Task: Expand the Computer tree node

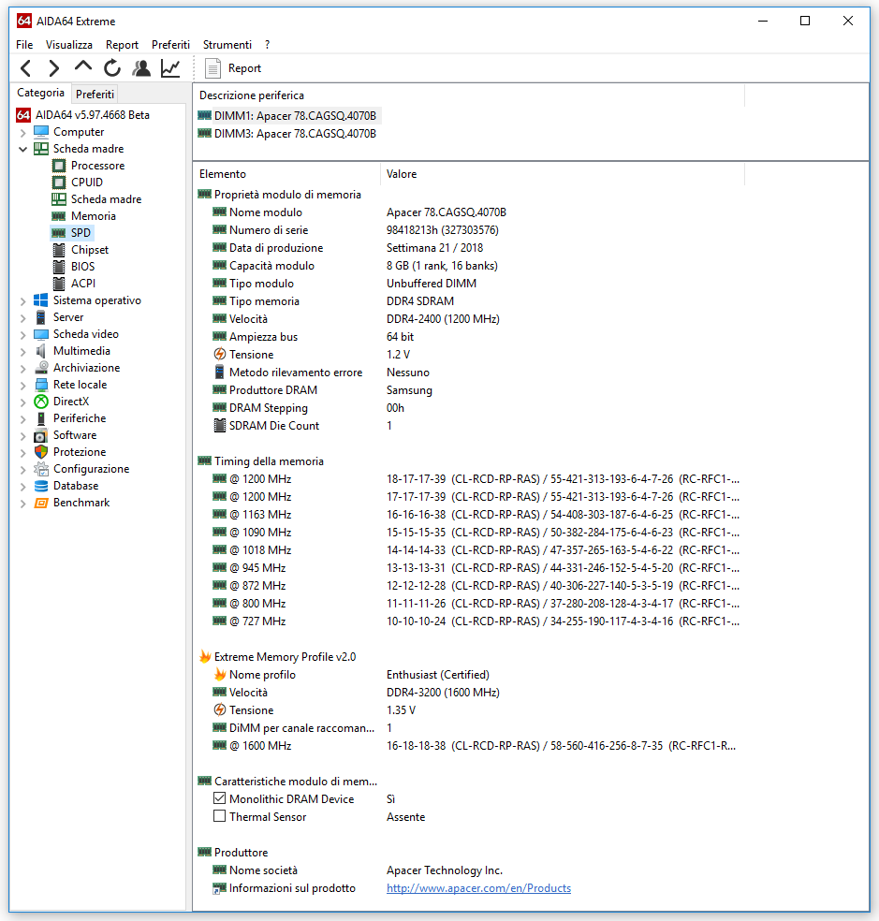Action: [22, 132]
